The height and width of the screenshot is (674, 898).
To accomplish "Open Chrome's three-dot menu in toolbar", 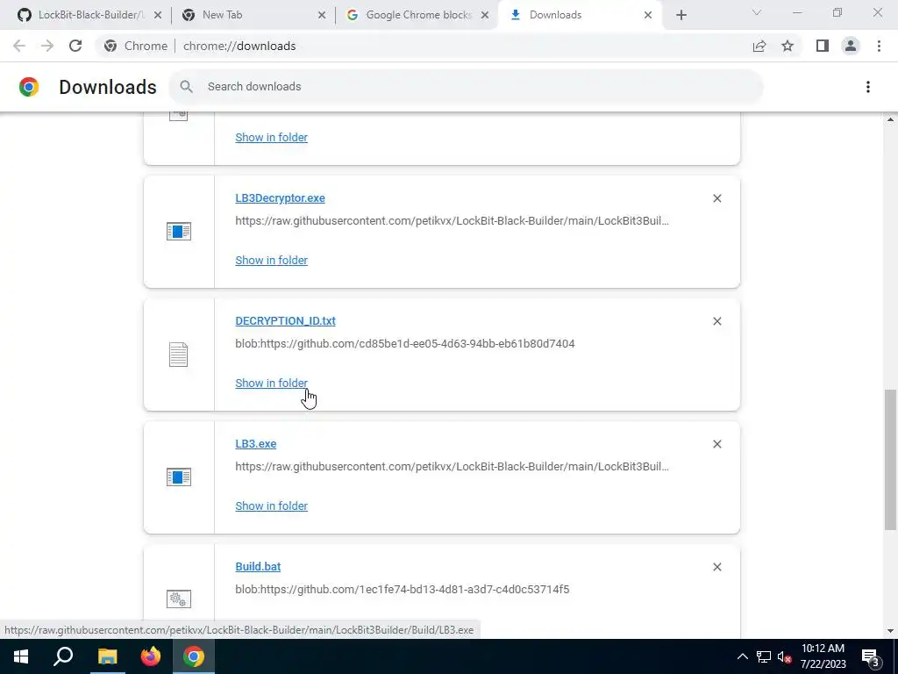I will (879, 46).
